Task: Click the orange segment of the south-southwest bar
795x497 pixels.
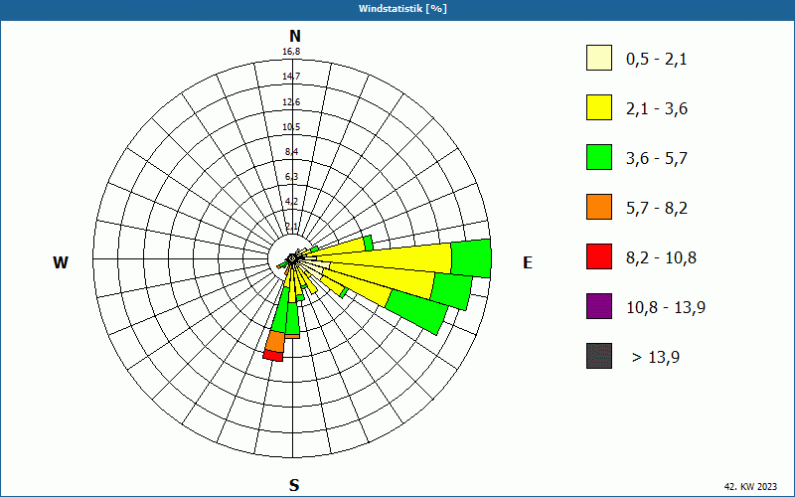Action: coord(275,341)
